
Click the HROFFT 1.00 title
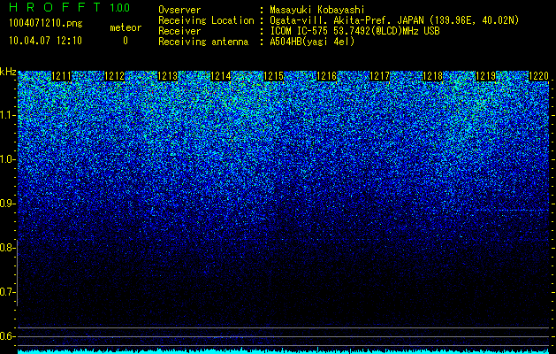[70, 7]
